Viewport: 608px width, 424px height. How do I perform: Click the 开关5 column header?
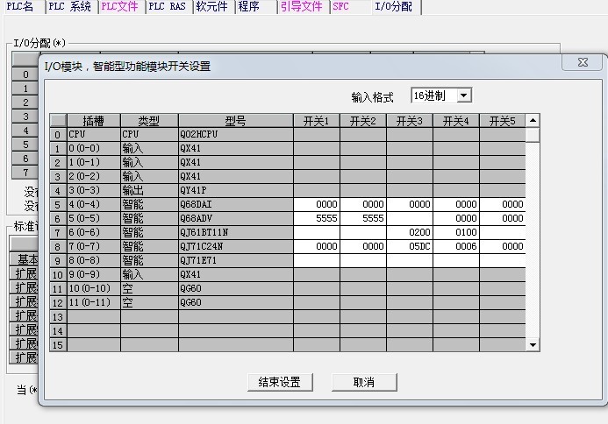[502, 120]
